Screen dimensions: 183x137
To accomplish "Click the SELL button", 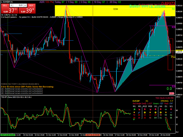I will pos(5,6).
